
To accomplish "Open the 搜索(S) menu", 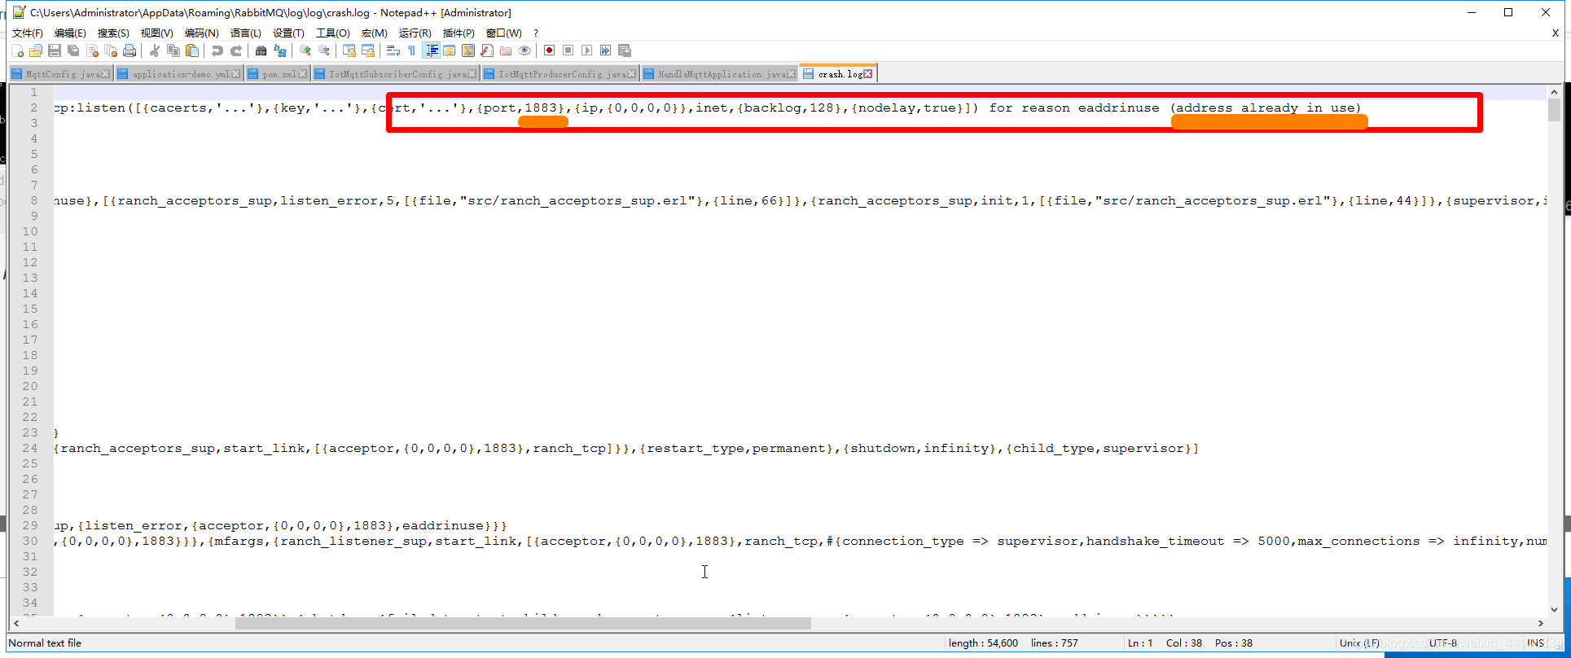I will coord(113,33).
